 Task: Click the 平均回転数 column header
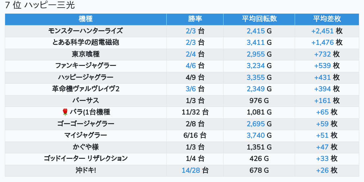[259, 19]
